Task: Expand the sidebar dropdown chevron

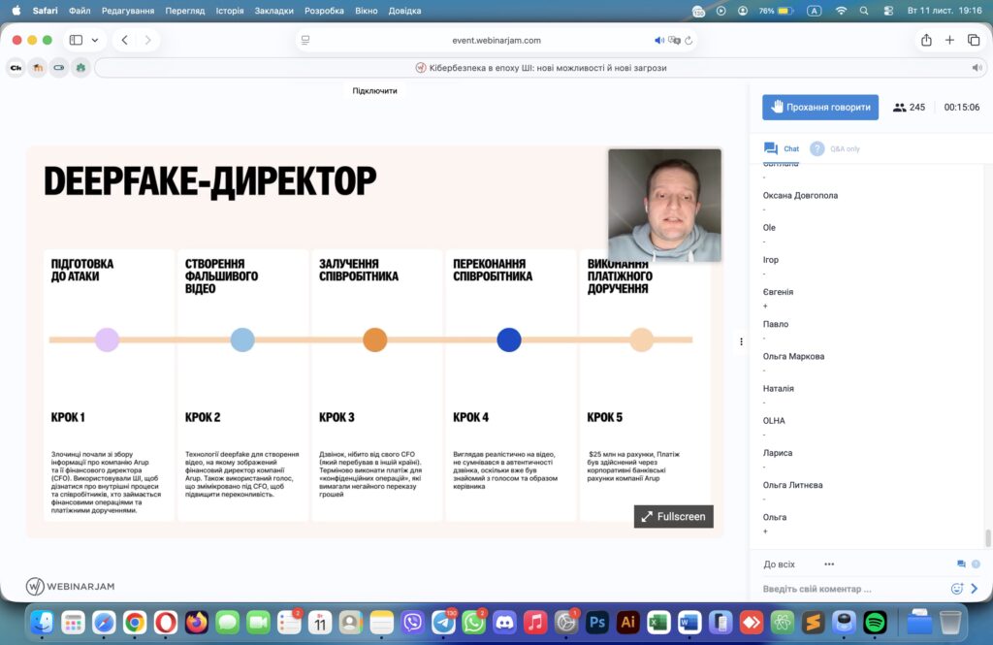Action: (x=95, y=41)
